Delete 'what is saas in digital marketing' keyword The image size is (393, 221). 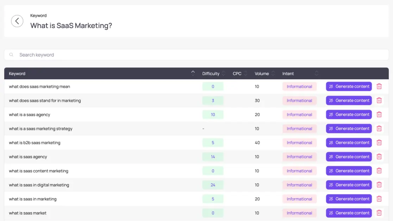[x=379, y=185]
